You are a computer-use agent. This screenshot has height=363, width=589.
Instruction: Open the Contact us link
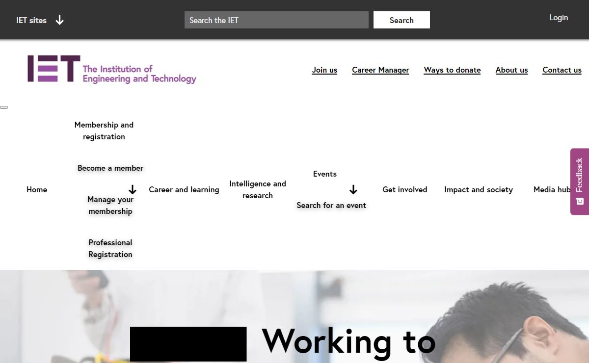562,70
